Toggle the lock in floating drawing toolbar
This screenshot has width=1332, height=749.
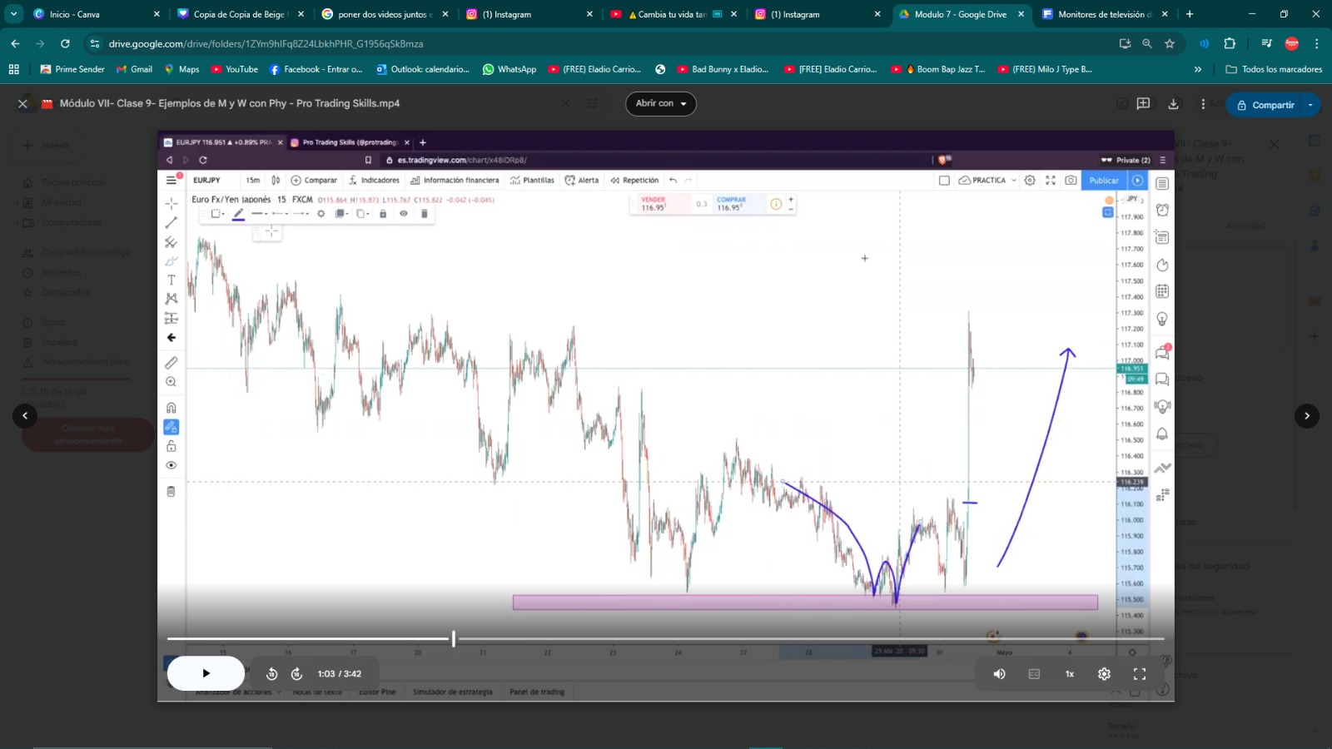click(x=383, y=214)
